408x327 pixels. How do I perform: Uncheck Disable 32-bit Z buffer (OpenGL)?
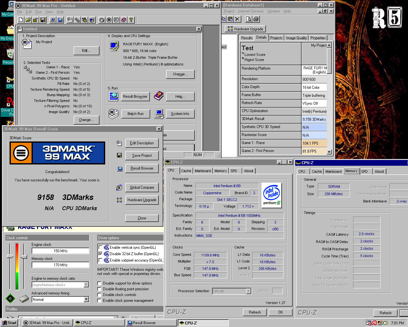(x=100, y=254)
